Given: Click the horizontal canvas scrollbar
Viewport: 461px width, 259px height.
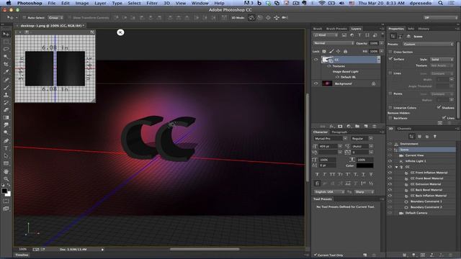Looking at the screenshot, I should pos(205,250).
